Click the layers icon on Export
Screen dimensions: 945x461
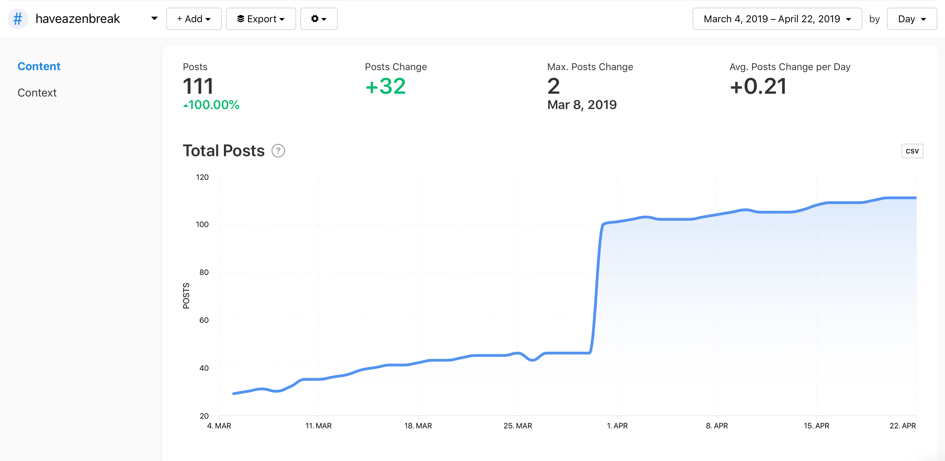[x=241, y=19]
